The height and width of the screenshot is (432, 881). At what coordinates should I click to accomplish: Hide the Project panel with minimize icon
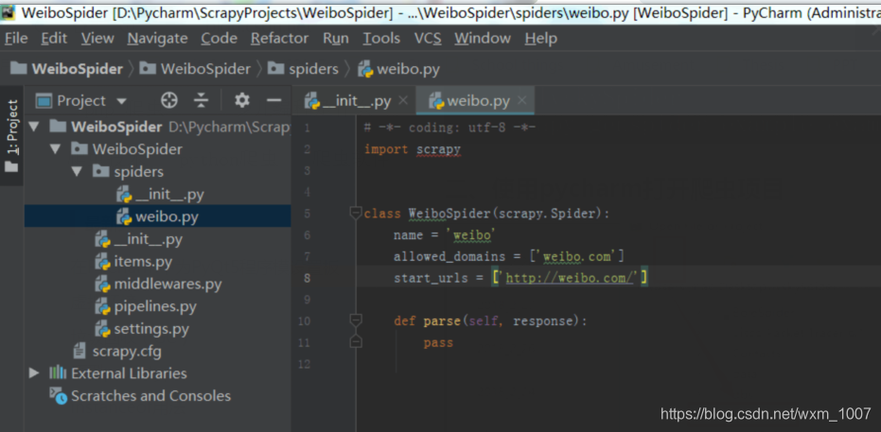pos(273,101)
